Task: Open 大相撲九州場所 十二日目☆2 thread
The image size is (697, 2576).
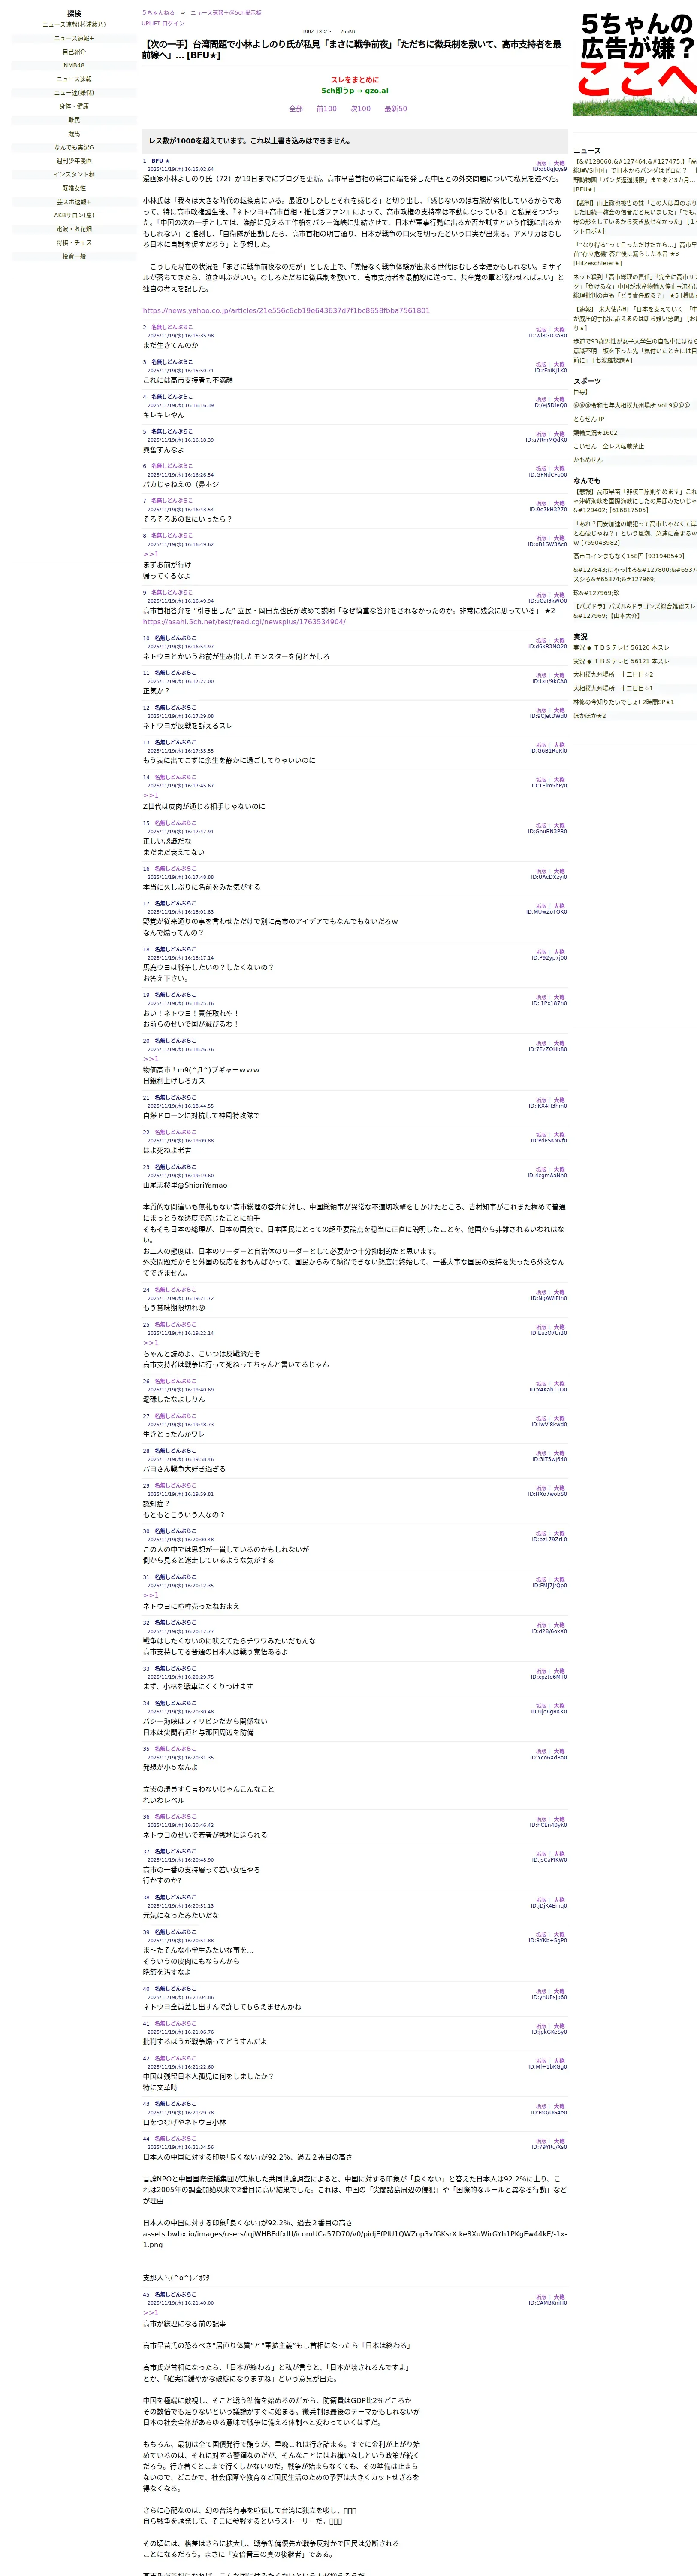Action: tap(613, 675)
